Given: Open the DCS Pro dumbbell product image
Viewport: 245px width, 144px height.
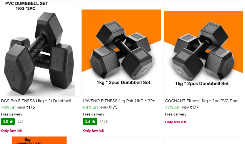Looking at the screenshot, I should pos(39,49).
